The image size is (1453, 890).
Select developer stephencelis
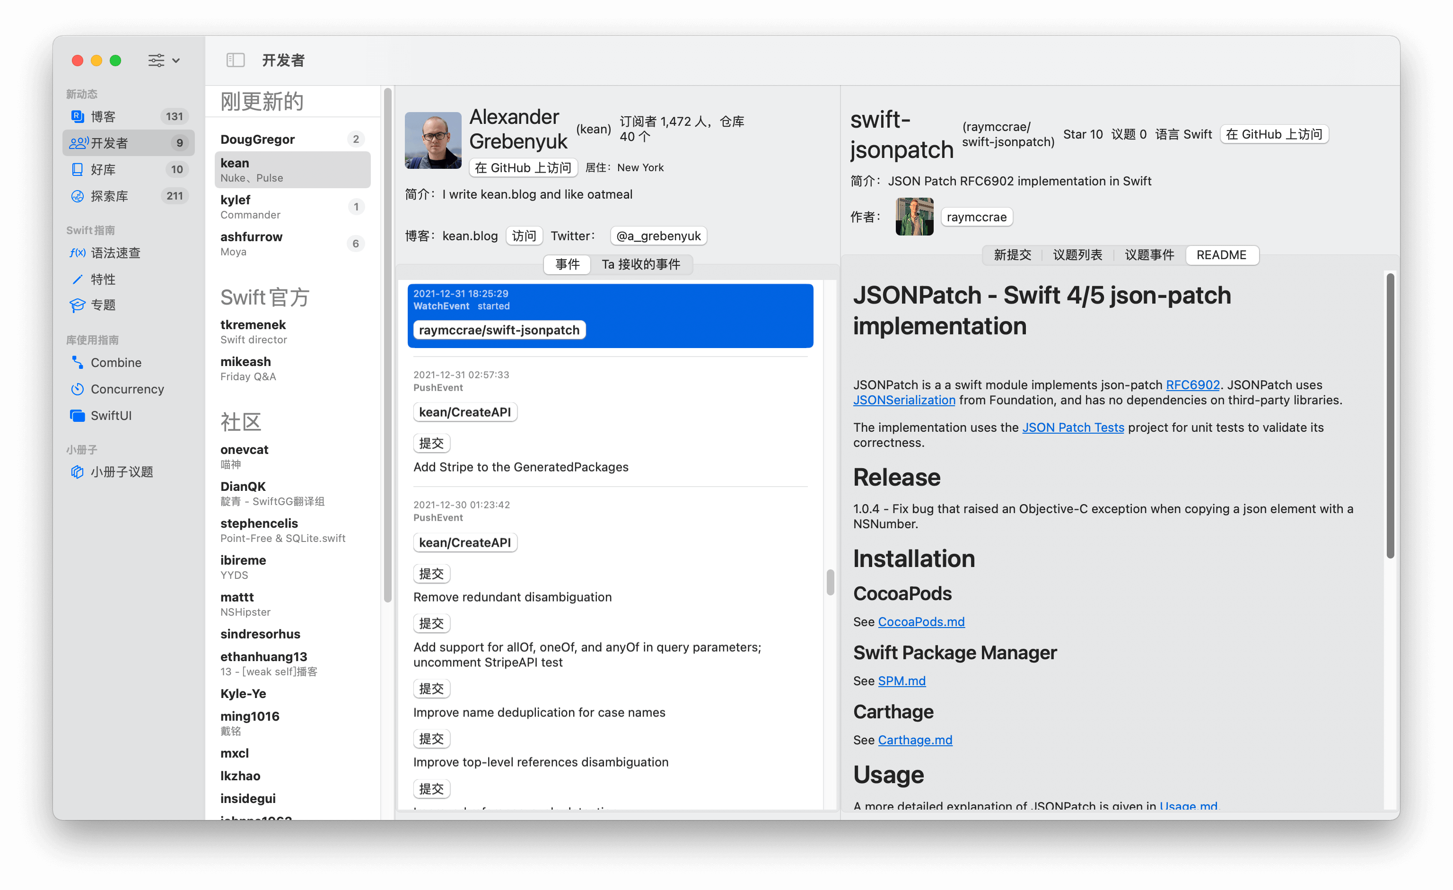click(292, 530)
